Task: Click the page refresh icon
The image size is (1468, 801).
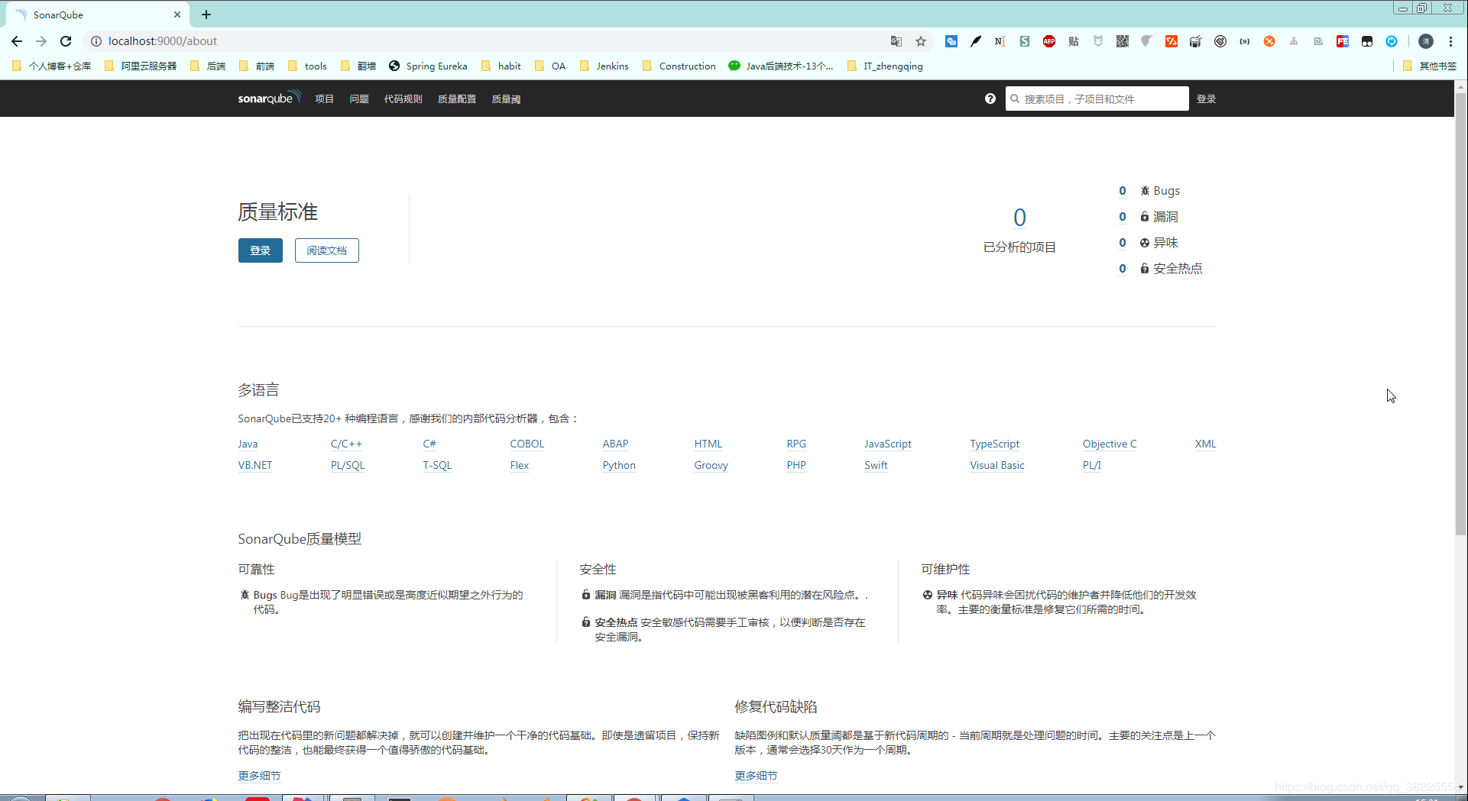Action: point(66,41)
